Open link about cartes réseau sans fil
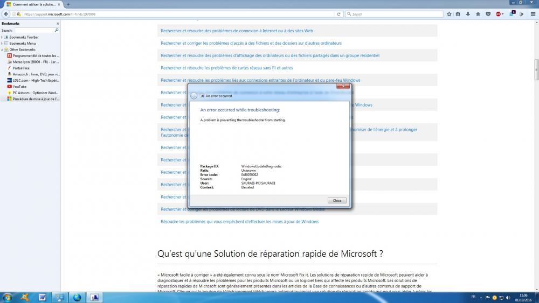This screenshot has height=303, width=539. click(x=226, y=68)
